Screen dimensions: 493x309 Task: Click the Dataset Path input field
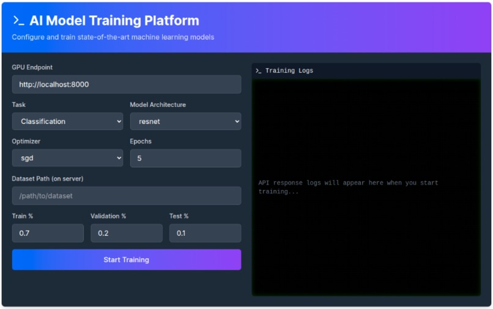127,196
